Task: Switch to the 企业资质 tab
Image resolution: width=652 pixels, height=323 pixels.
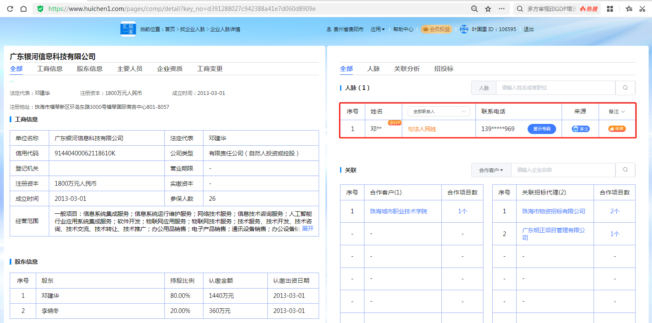Action: (x=170, y=69)
